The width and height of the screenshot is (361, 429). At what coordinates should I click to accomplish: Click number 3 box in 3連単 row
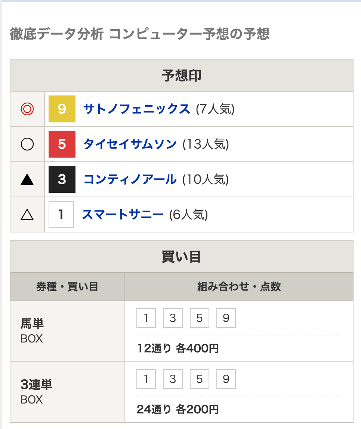click(x=173, y=379)
